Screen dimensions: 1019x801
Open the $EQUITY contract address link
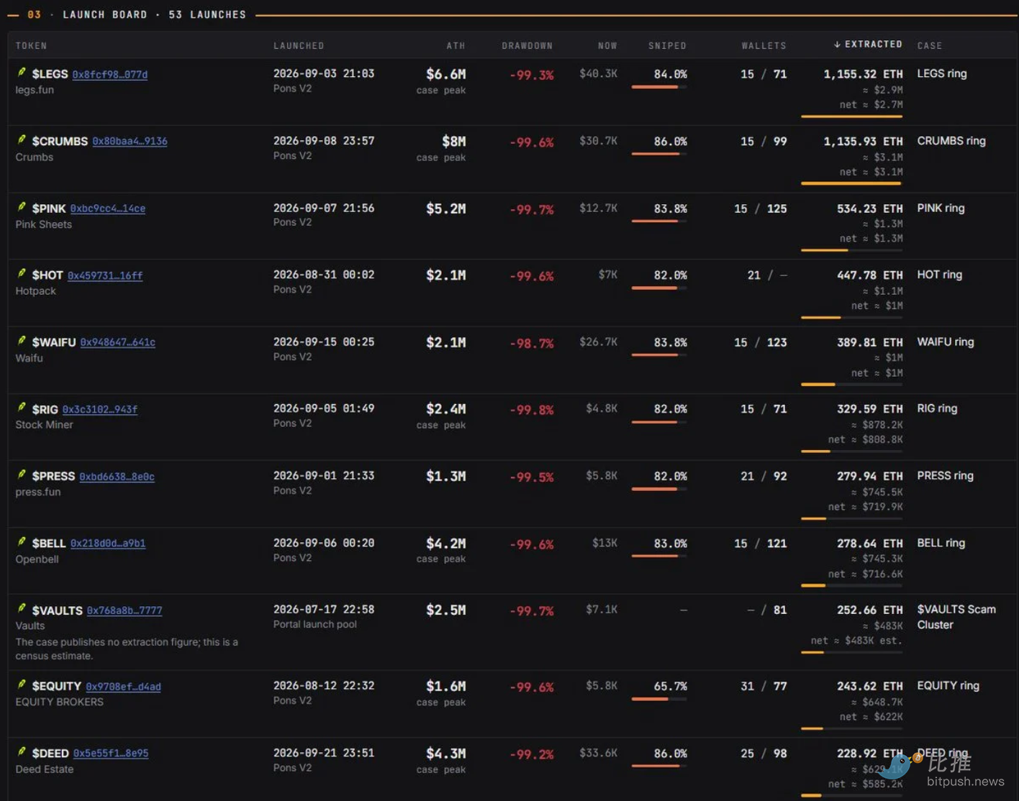click(123, 687)
